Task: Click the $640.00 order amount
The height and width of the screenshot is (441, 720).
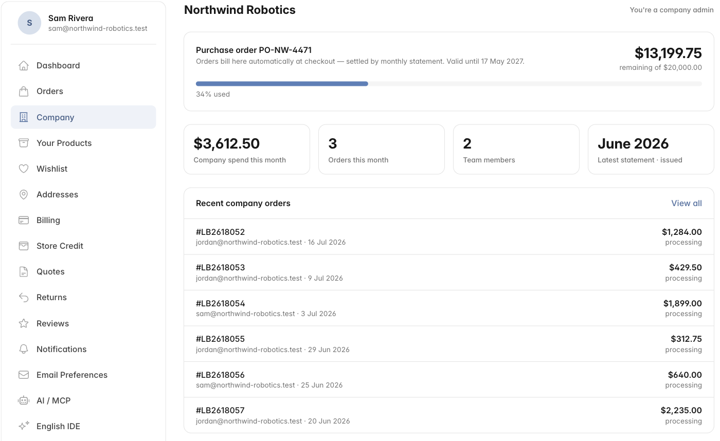Action: [x=685, y=375]
